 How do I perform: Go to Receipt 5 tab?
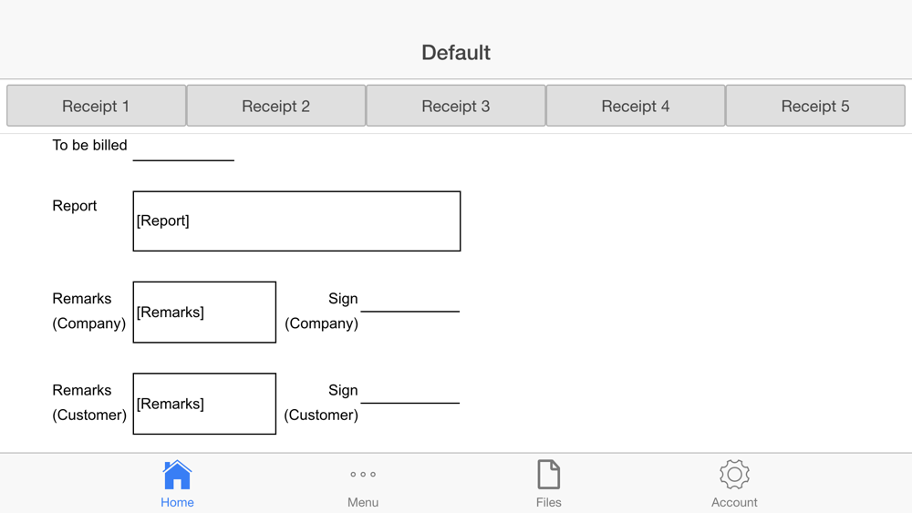point(814,106)
